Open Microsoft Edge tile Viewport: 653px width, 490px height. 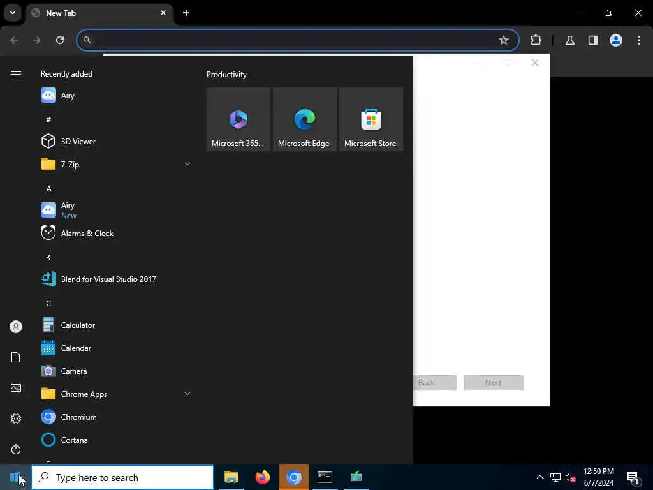(x=304, y=119)
